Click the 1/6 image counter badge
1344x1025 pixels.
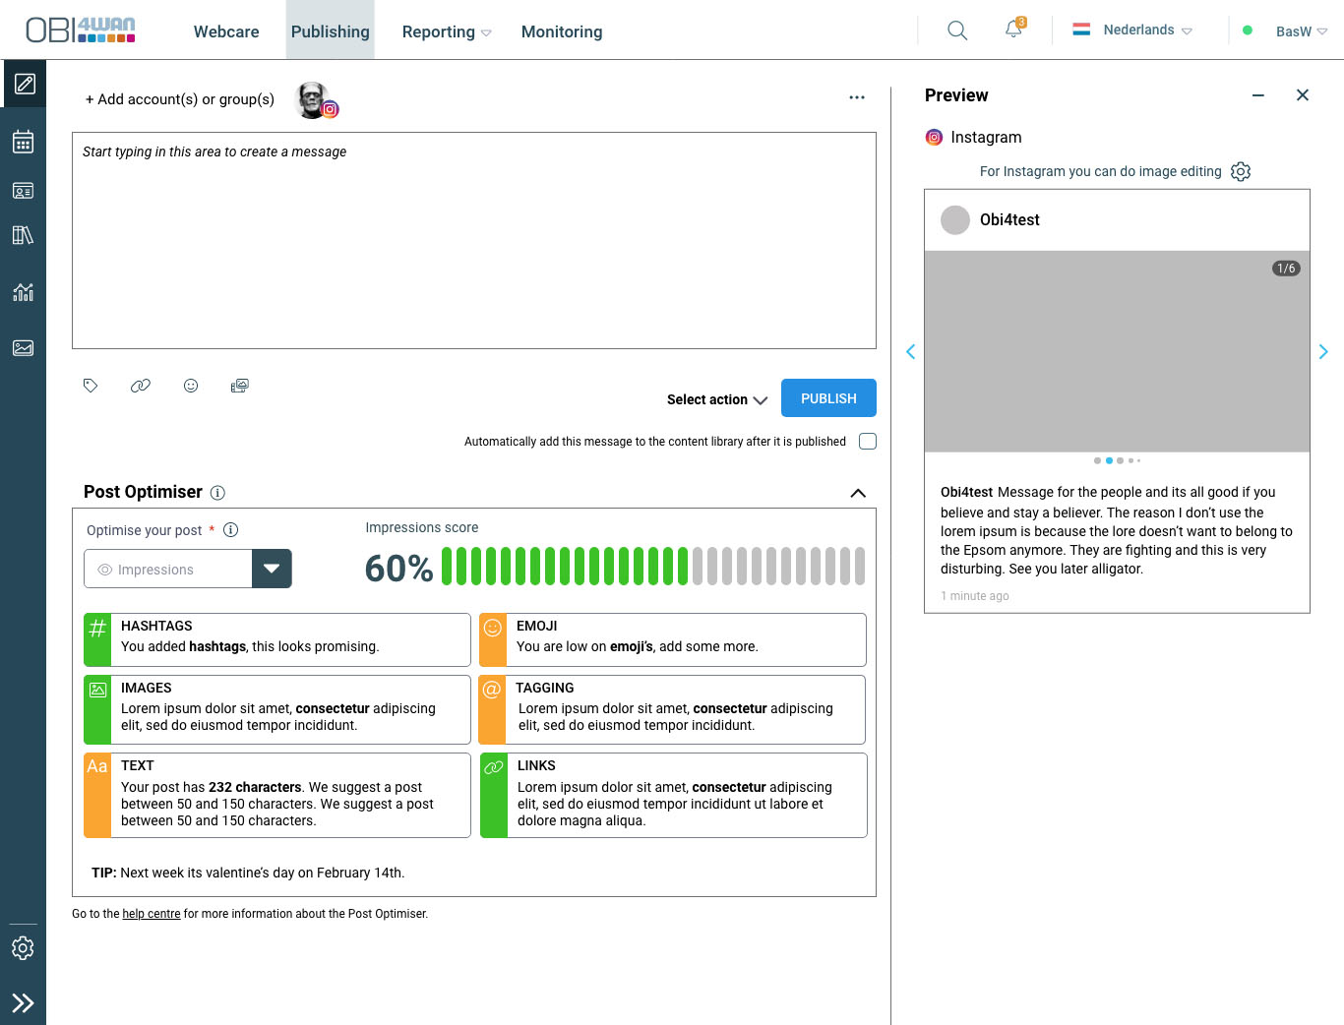pos(1286,269)
